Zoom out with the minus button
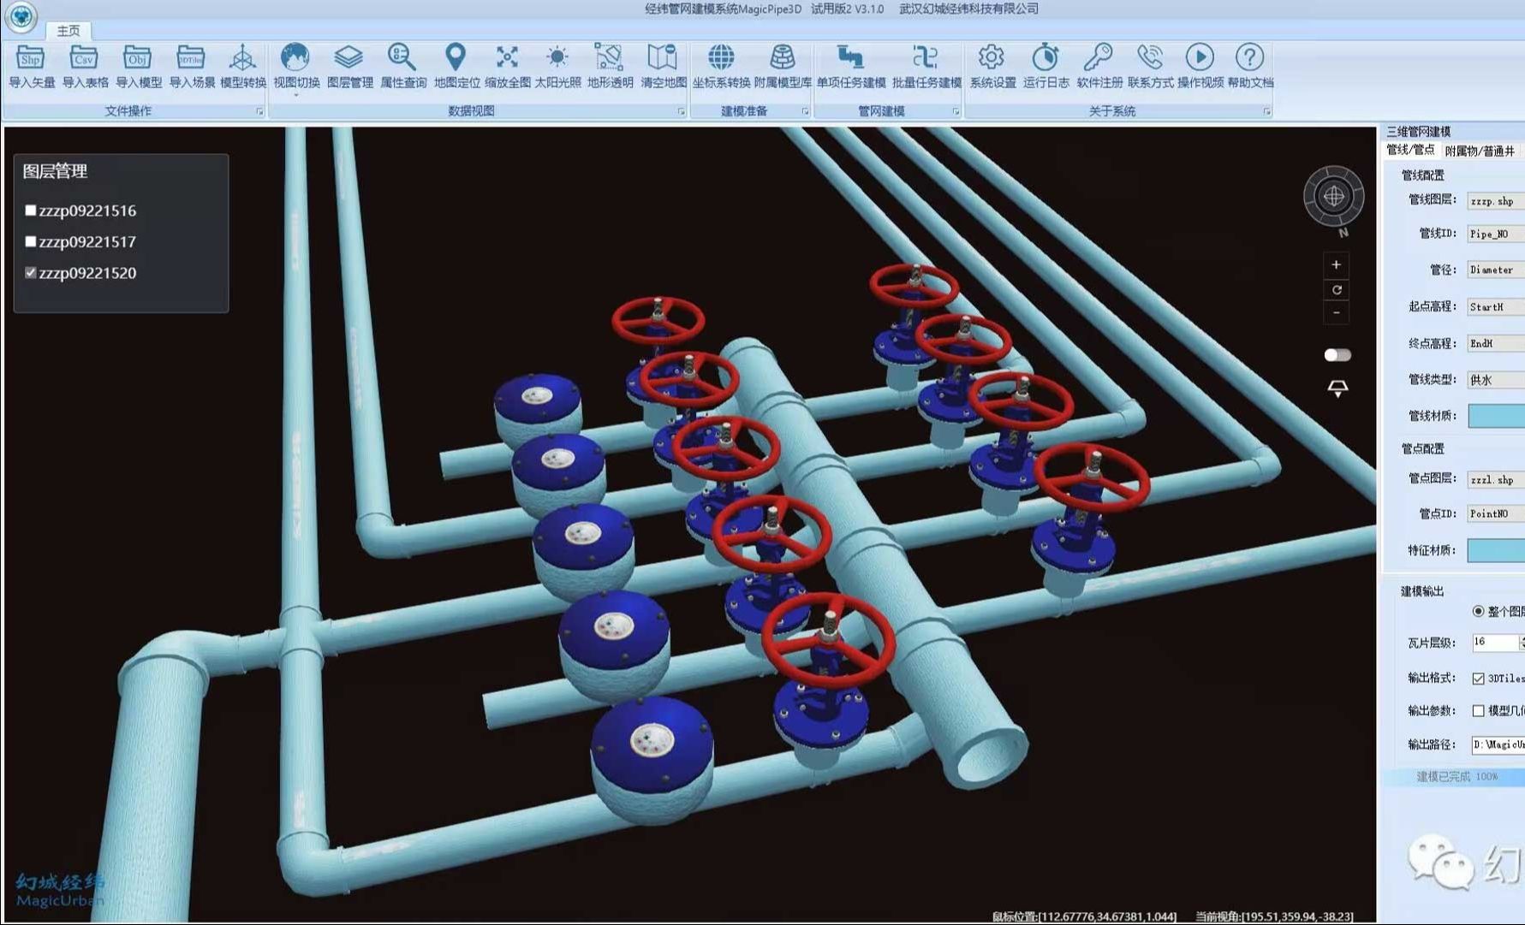Screen dimensions: 1525x925 (1336, 313)
